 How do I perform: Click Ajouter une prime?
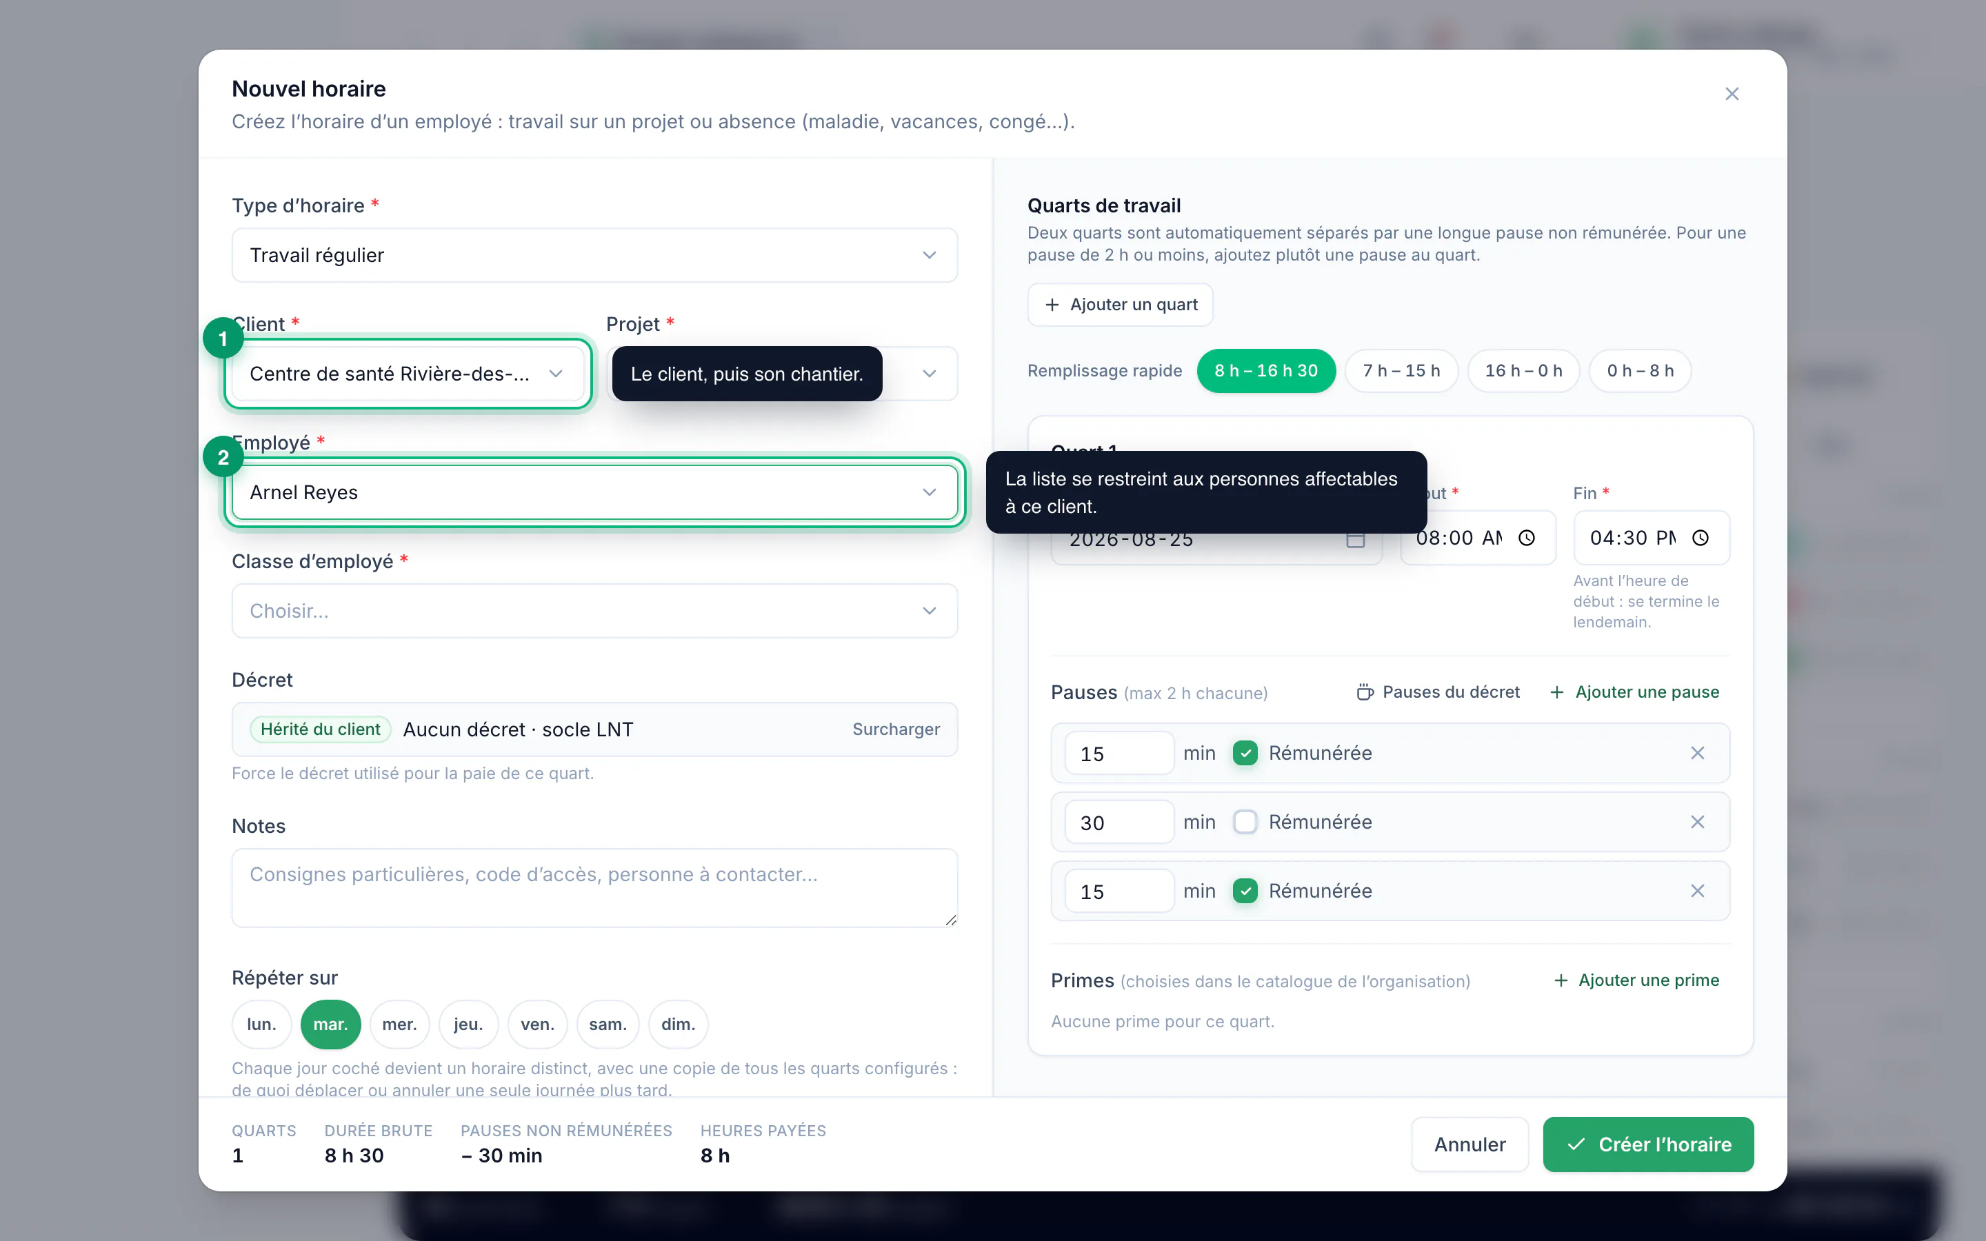coord(1637,980)
